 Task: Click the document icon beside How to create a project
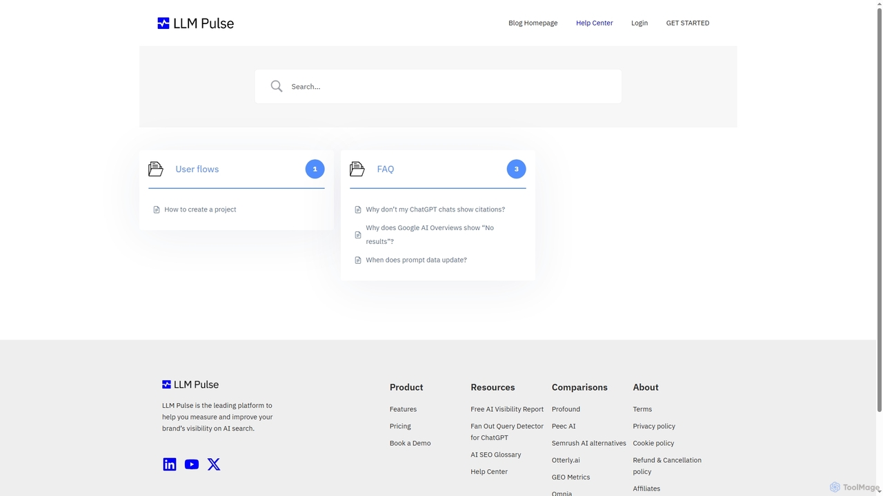[157, 209]
